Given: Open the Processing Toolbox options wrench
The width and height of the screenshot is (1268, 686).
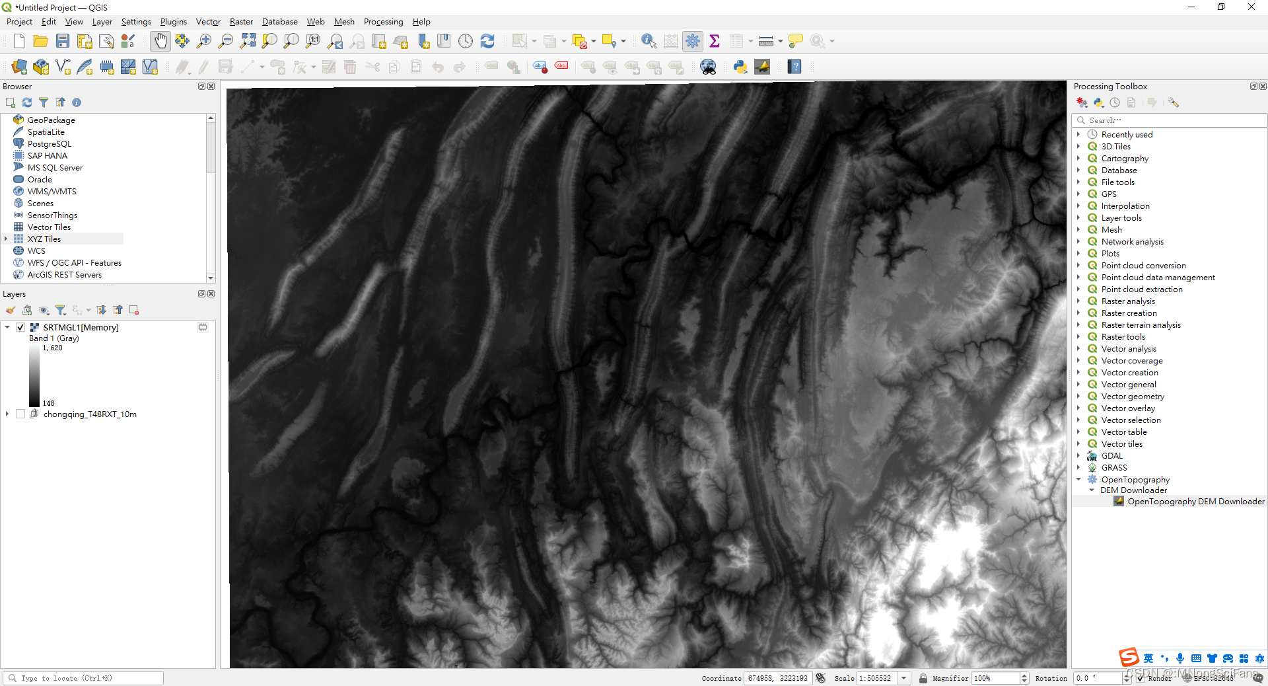Looking at the screenshot, I should [x=1174, y=102].
